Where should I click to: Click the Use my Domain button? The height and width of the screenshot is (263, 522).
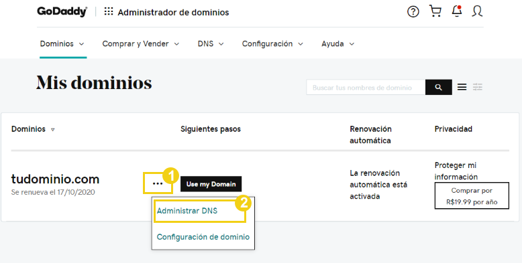coord(211,184)
